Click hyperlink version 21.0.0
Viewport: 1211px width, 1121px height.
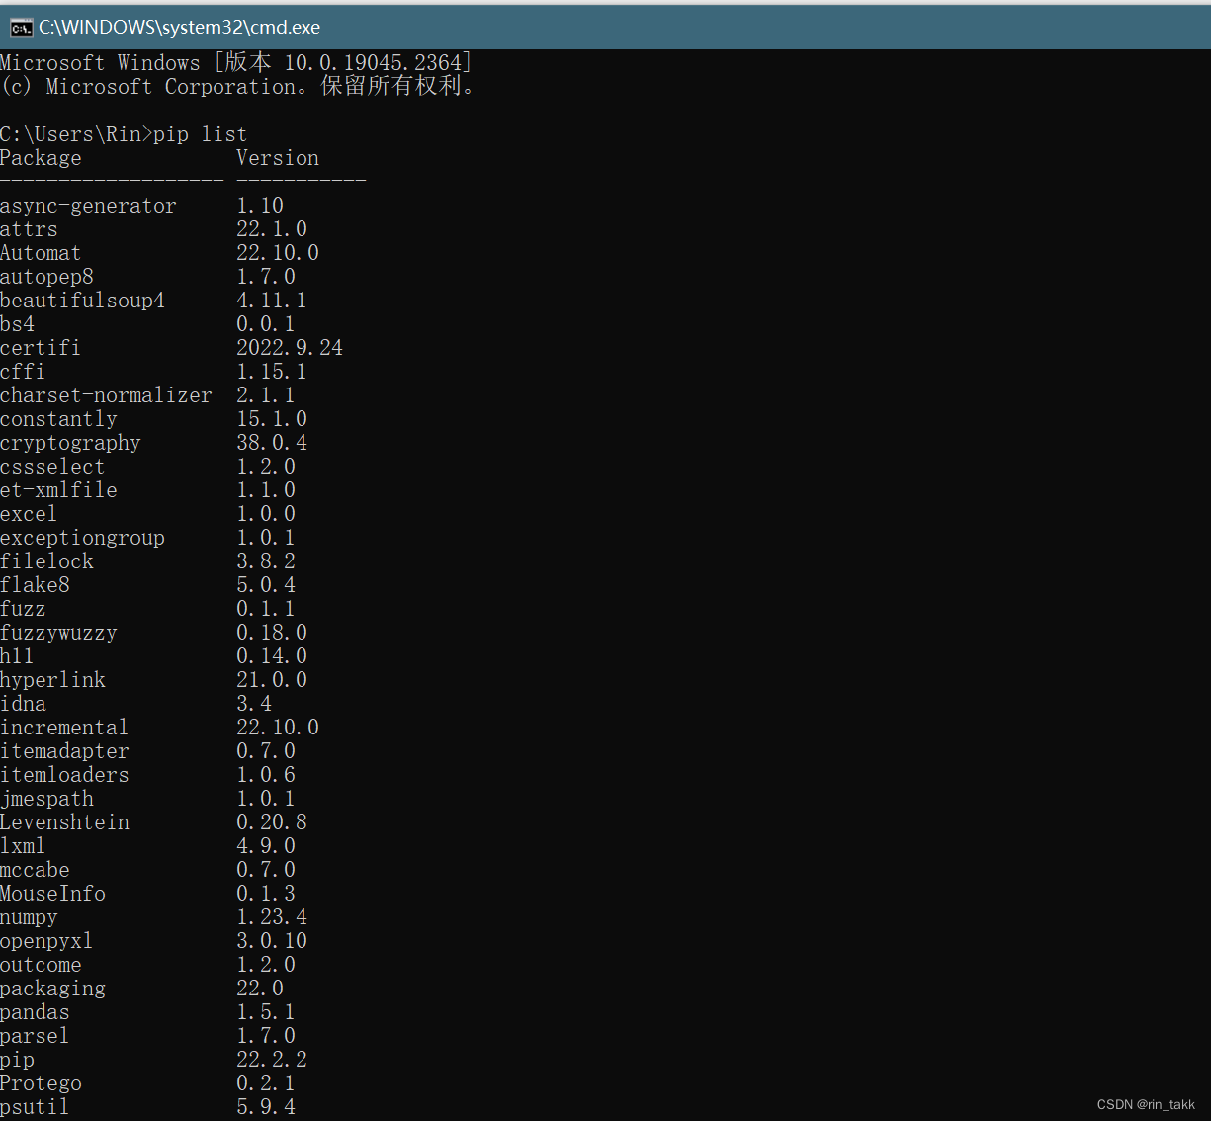(272, 680)
